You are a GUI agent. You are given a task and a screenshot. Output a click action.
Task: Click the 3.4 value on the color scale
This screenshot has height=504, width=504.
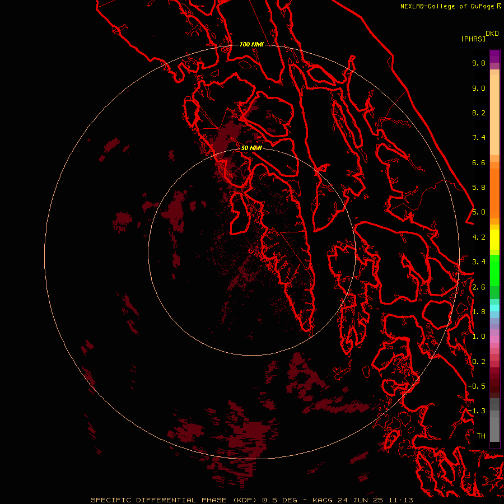(x=479, y=262)
